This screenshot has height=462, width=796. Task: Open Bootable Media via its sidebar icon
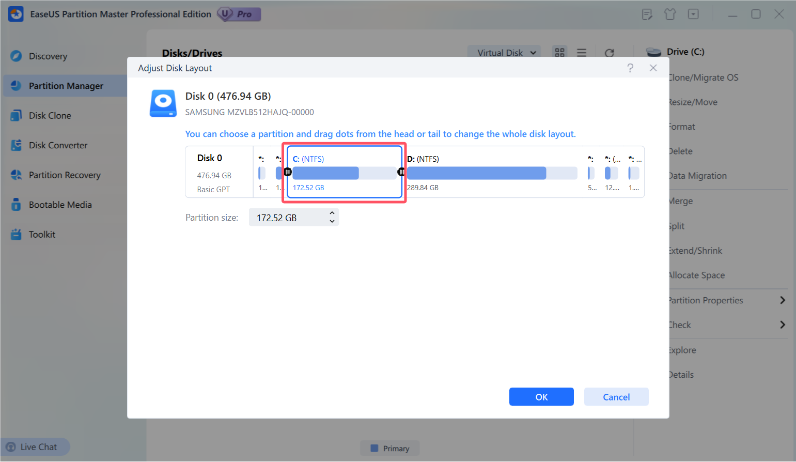(x=16, y=205)
